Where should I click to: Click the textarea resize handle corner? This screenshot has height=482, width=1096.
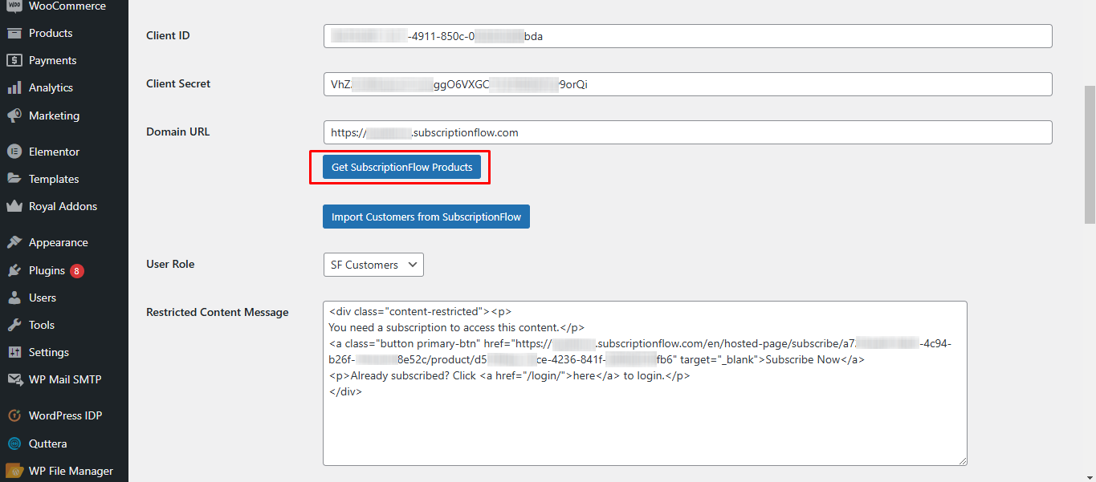962,460
